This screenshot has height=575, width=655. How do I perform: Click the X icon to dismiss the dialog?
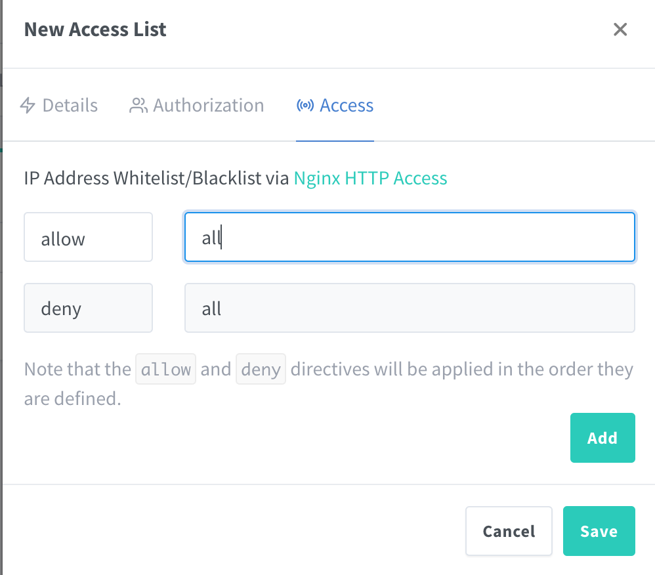tap(620, 29)
